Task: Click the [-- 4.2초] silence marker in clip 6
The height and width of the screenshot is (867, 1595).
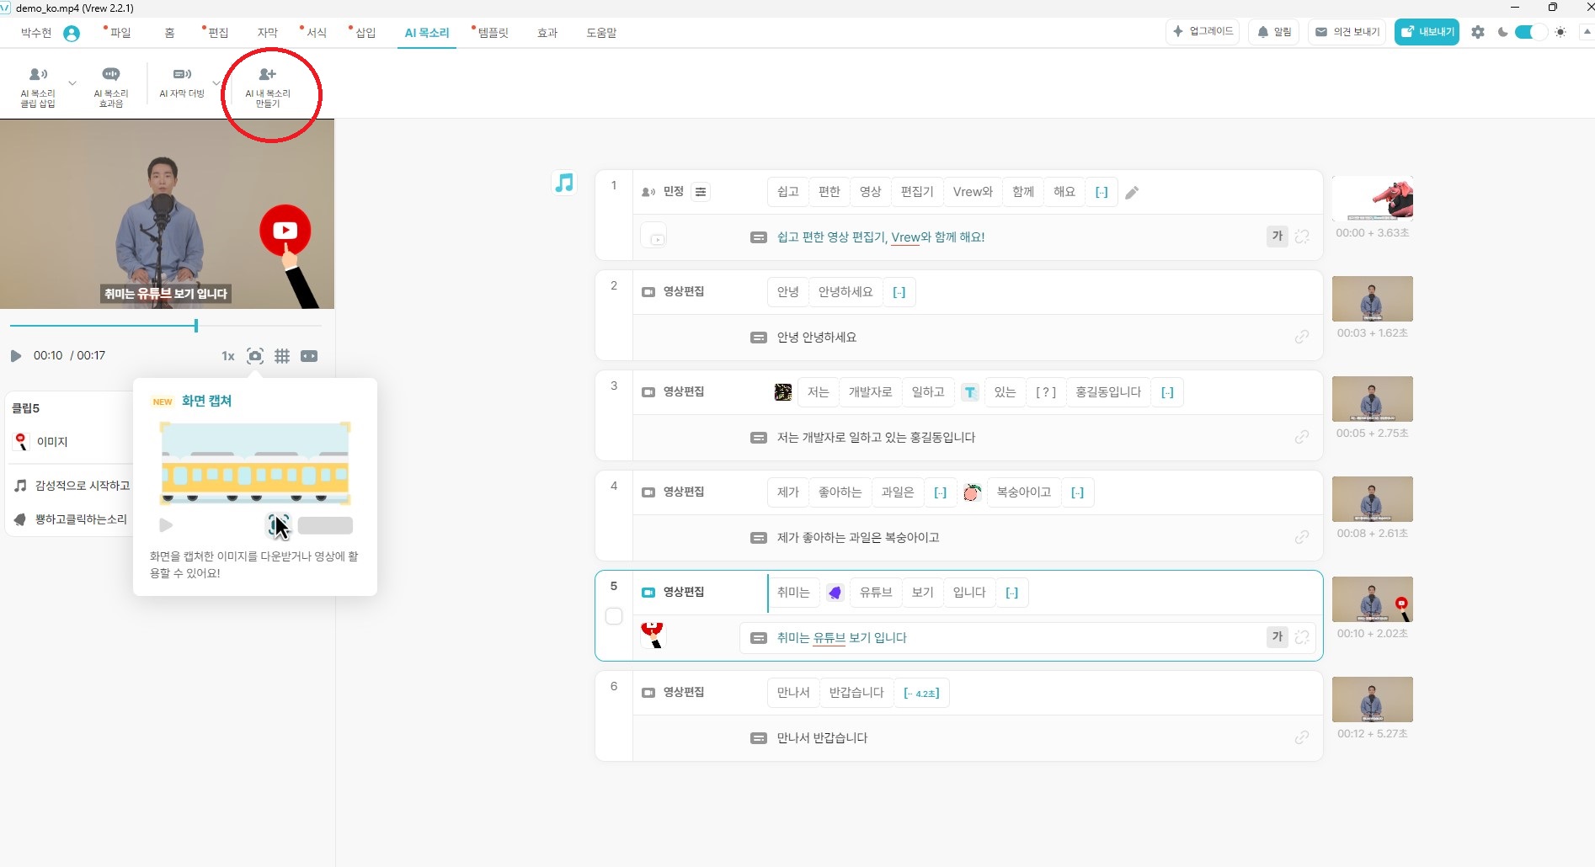Action: pyautogui.click(x=921, y=693)
